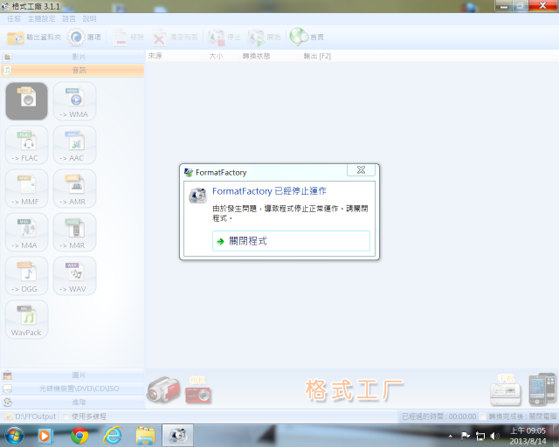Expand the 光碟機裝置\DVD\CD\ISO category

[x=72, y=389]
